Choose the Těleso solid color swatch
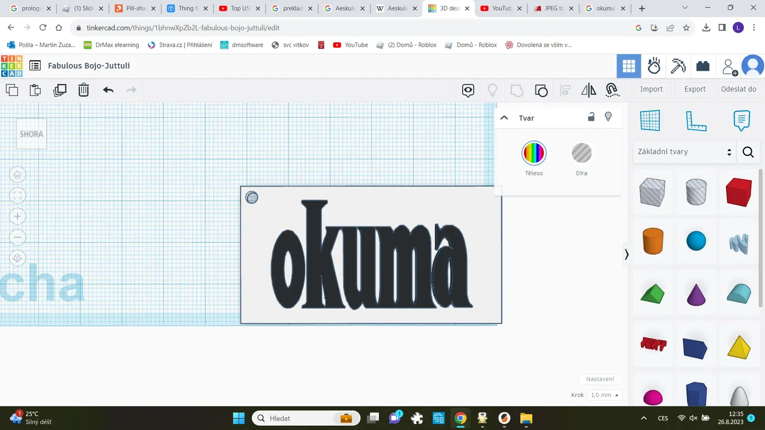The height and width of the screenshot is (430, 765). (534, 153)
